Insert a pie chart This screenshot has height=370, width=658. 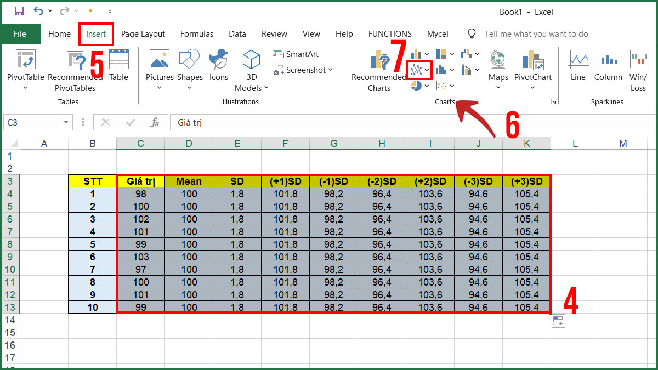pyautogui.click(x=416, y=86)
